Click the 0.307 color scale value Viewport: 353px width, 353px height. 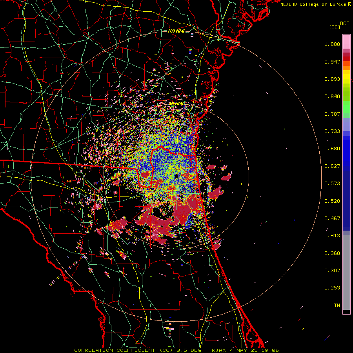[332, 271]
